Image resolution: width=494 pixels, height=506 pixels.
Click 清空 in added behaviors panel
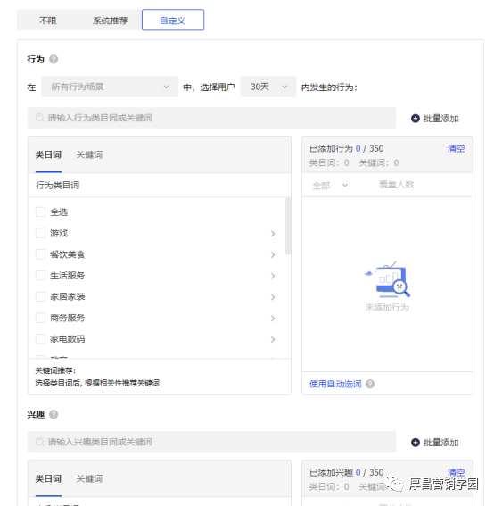[x=456, y=148]
